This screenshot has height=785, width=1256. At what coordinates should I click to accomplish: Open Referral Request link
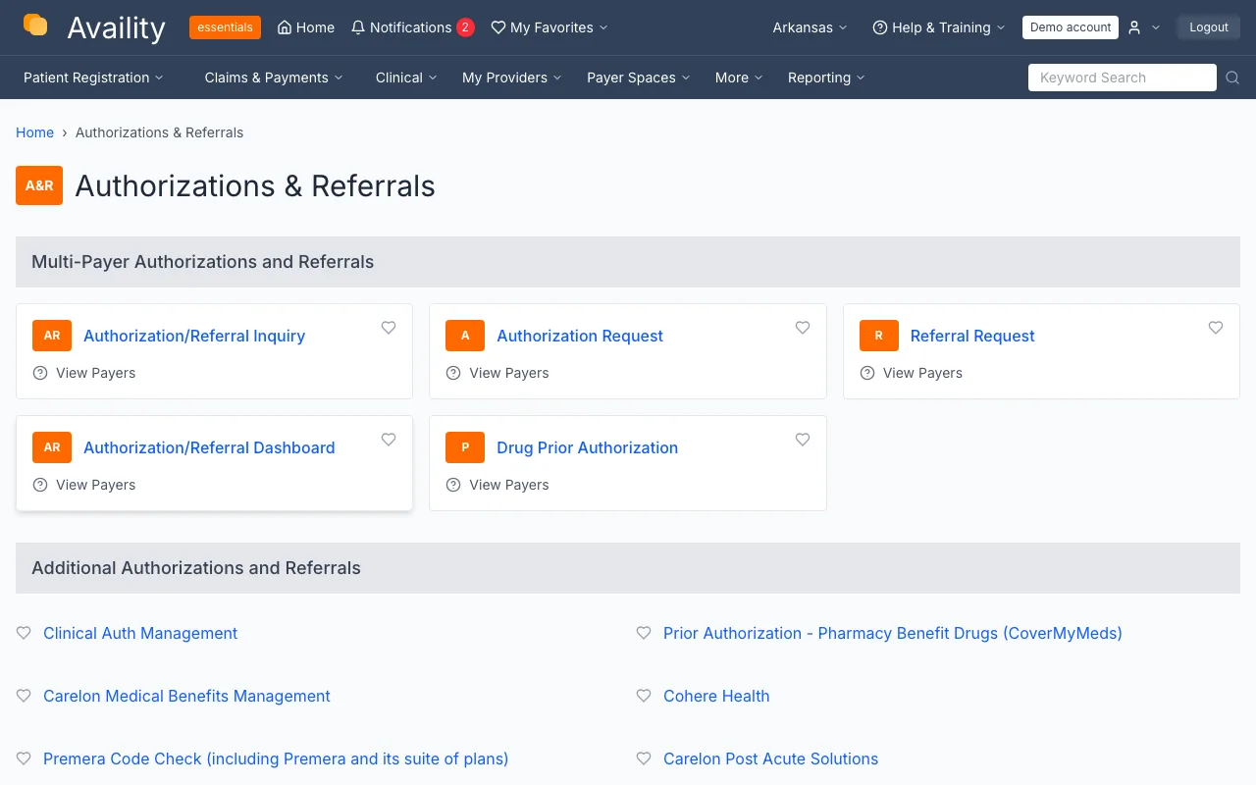point(972,336)
